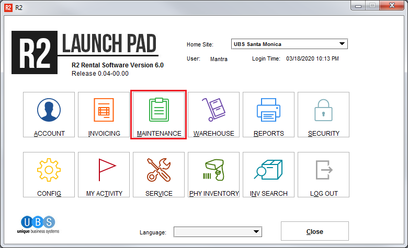Click the 'Home Site:' label

coord(200,45)
